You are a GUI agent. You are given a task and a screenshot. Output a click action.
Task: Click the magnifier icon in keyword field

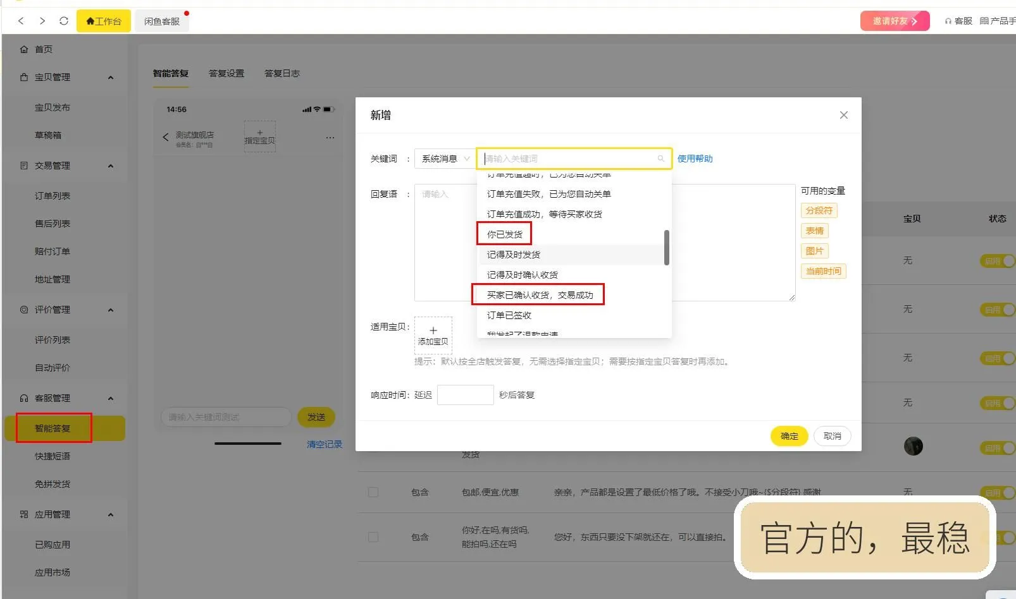tap(660, 159)
